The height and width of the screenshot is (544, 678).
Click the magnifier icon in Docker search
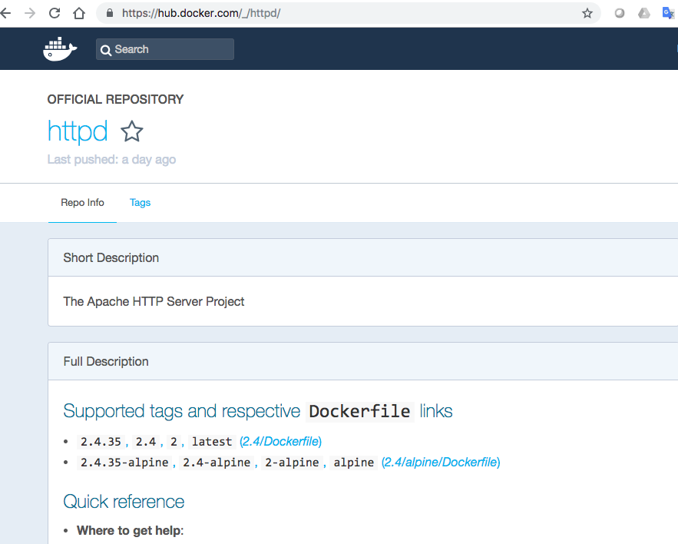click(105, 50)
